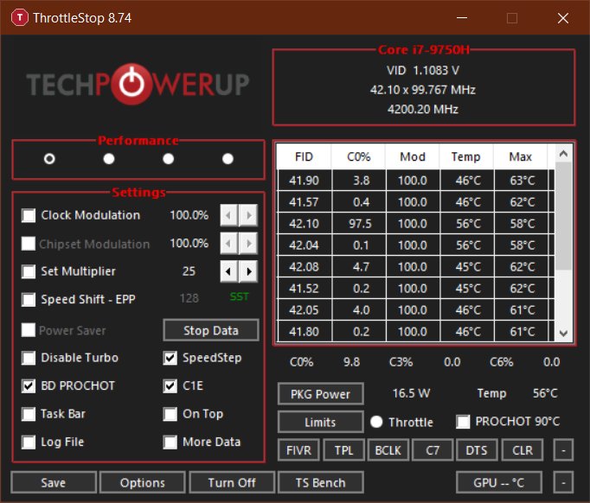The width and height of the screenshot is (590, 503).
Task: Click the minus button next to CLR
Action: pos(563,450)
